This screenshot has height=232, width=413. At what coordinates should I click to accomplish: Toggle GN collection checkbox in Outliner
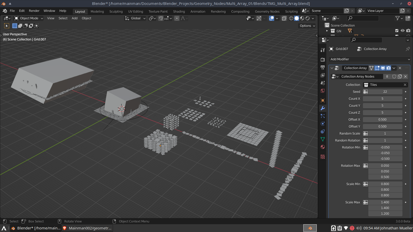point(397,30)
